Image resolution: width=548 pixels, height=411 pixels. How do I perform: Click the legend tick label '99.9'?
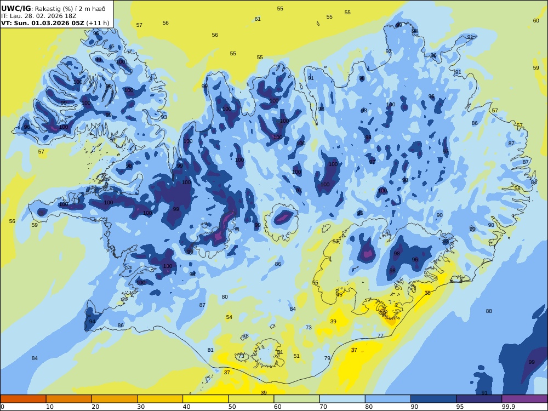[x=508, y=407]
